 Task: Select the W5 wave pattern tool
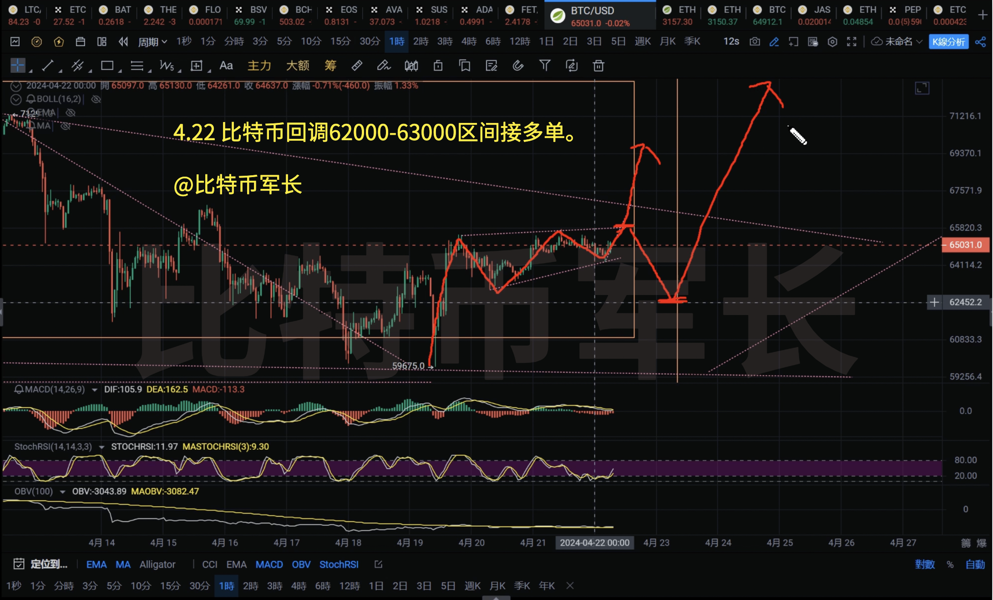coord(167,66)
